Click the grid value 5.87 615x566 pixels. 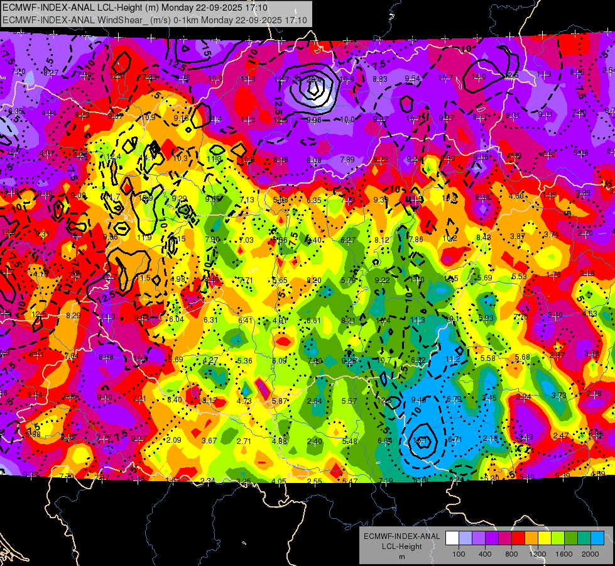[x=280, y=401]
